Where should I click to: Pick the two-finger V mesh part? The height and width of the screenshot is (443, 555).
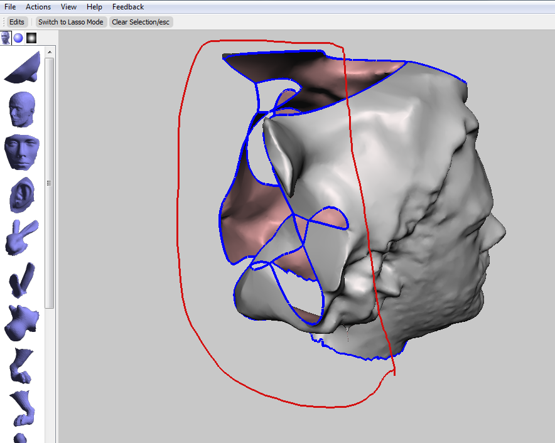pyautogui.click(x=22, y=280)
